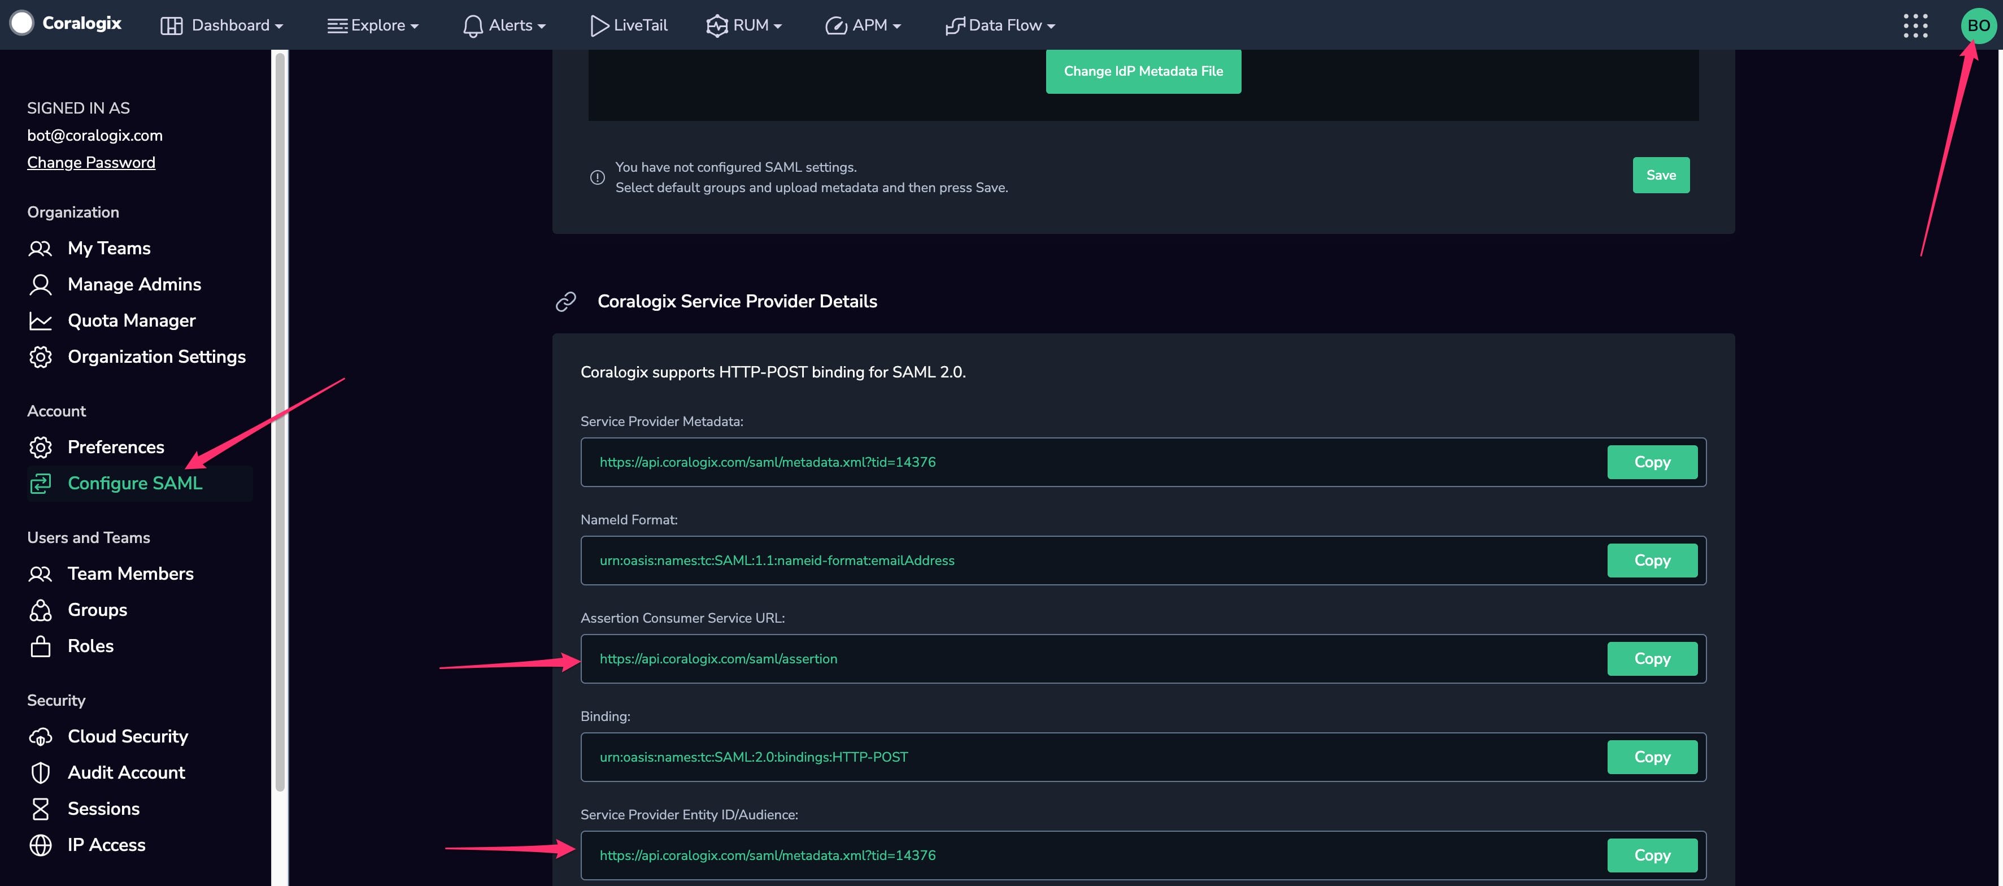The image size is (2003, 886).
Task: Click the Entity ID/Audience URL field
Action: pos(1143,855)
